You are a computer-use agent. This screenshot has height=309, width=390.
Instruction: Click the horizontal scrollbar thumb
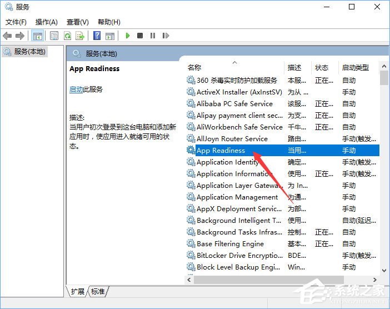[x=269, y=280]
